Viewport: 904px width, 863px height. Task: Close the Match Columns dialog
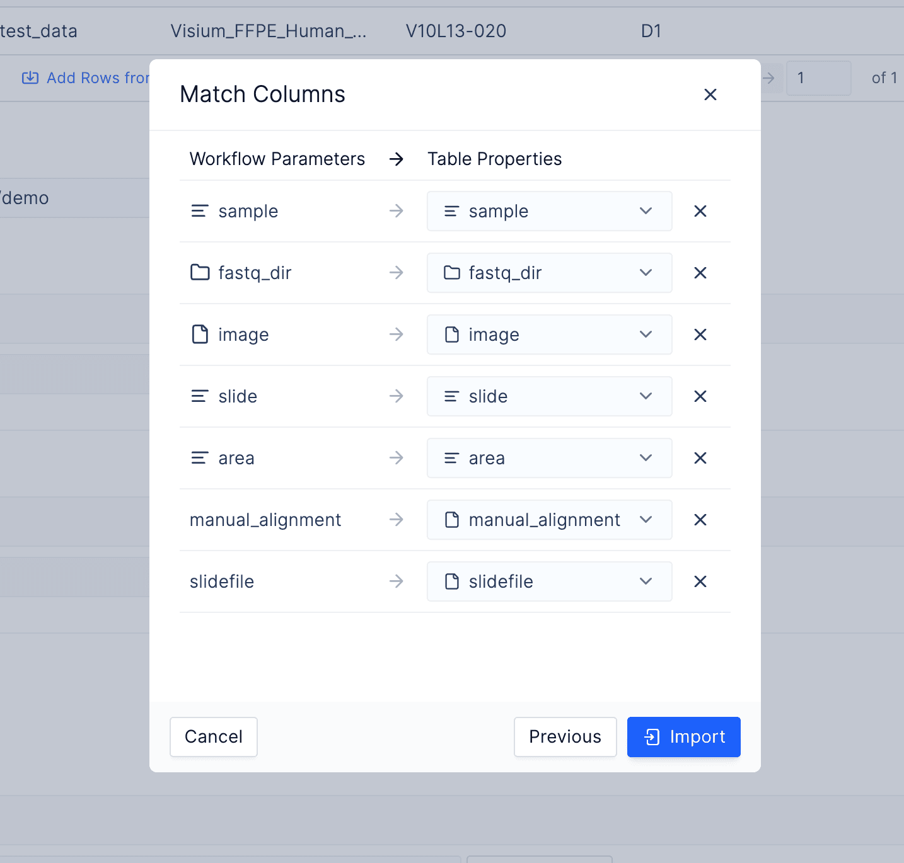pos(710,94)
